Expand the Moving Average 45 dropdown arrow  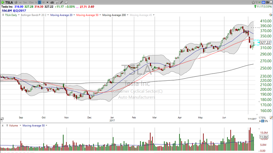(x=154, y=15)
